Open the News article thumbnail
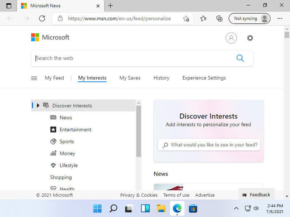 pos(168,187)
